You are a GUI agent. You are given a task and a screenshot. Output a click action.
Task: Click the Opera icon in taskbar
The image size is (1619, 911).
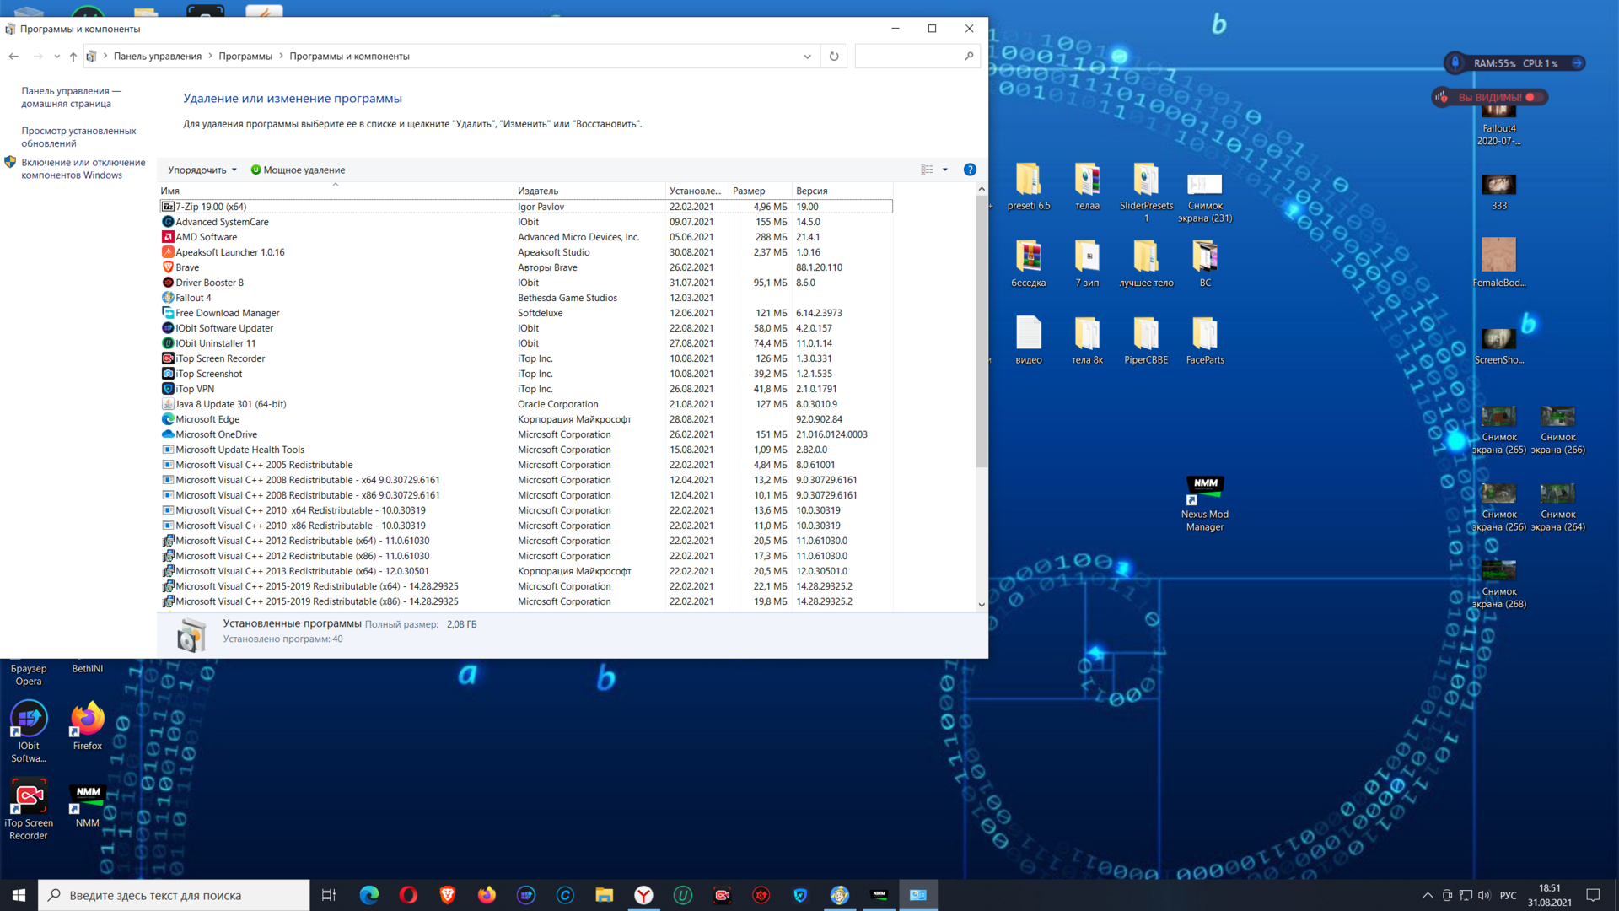408,895
